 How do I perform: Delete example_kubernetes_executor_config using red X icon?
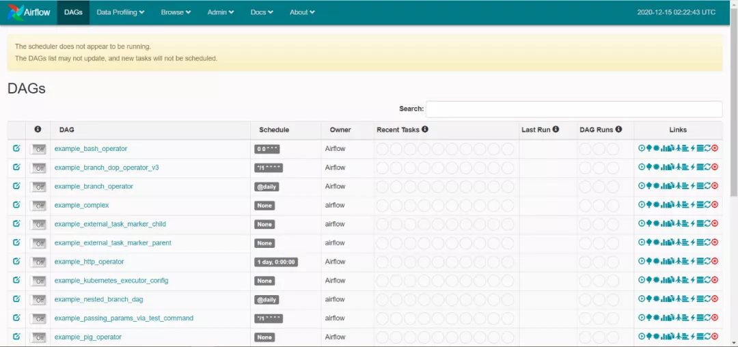pyautogui.click(x=715, y=280)
